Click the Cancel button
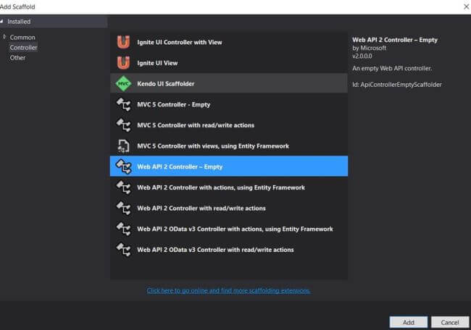The height and width of the screenshot is (330, 471). [450, 322]
